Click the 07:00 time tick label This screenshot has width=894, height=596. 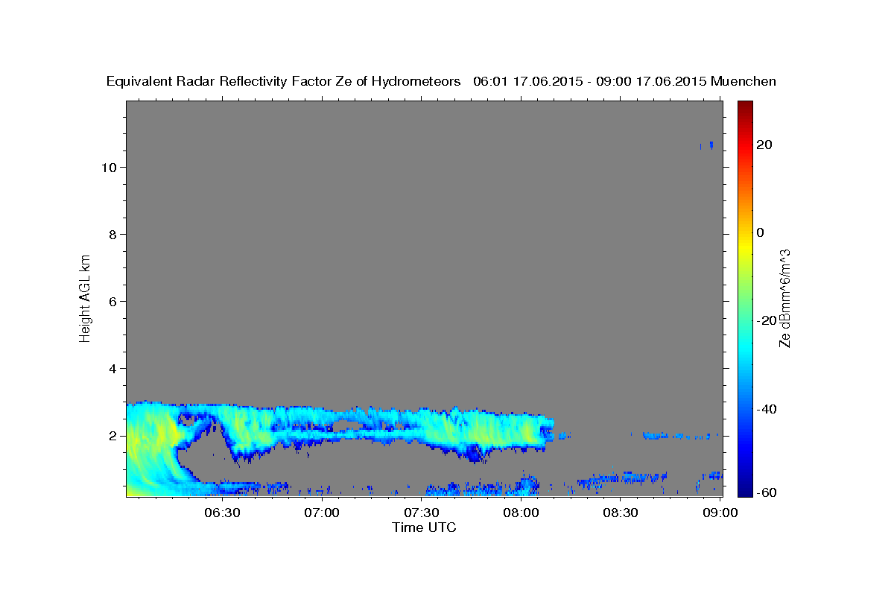pyautogui.click(x=323, y=513)
